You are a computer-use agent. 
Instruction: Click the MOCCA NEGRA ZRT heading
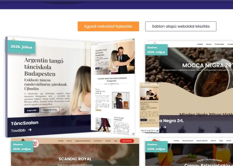[208, 65]
